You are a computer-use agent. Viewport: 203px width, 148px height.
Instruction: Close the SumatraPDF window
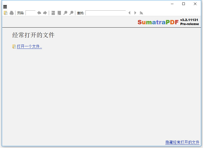pyautogui.click(x=195, y=4)
